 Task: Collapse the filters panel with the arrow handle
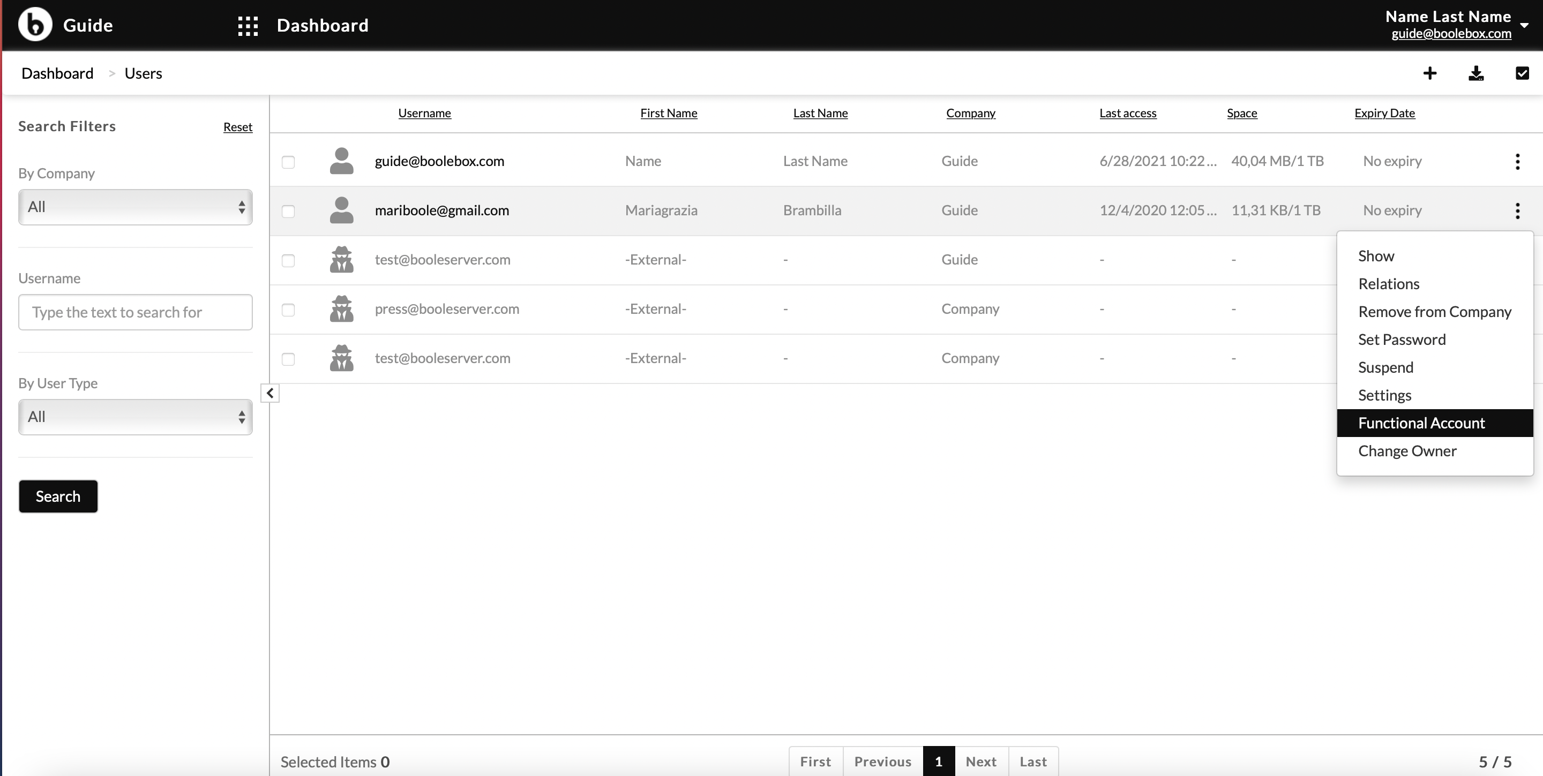pyautogui.click(x=270, y=394)
